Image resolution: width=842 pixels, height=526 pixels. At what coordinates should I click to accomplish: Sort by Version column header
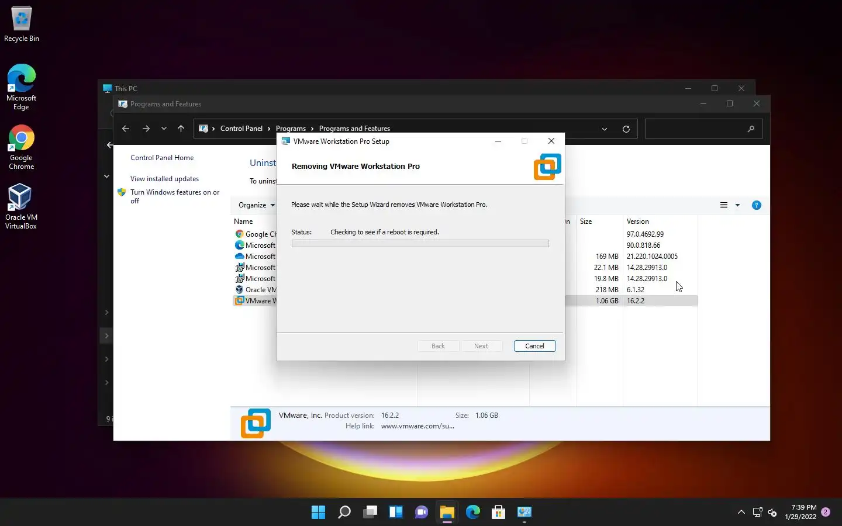click(638, 222)
